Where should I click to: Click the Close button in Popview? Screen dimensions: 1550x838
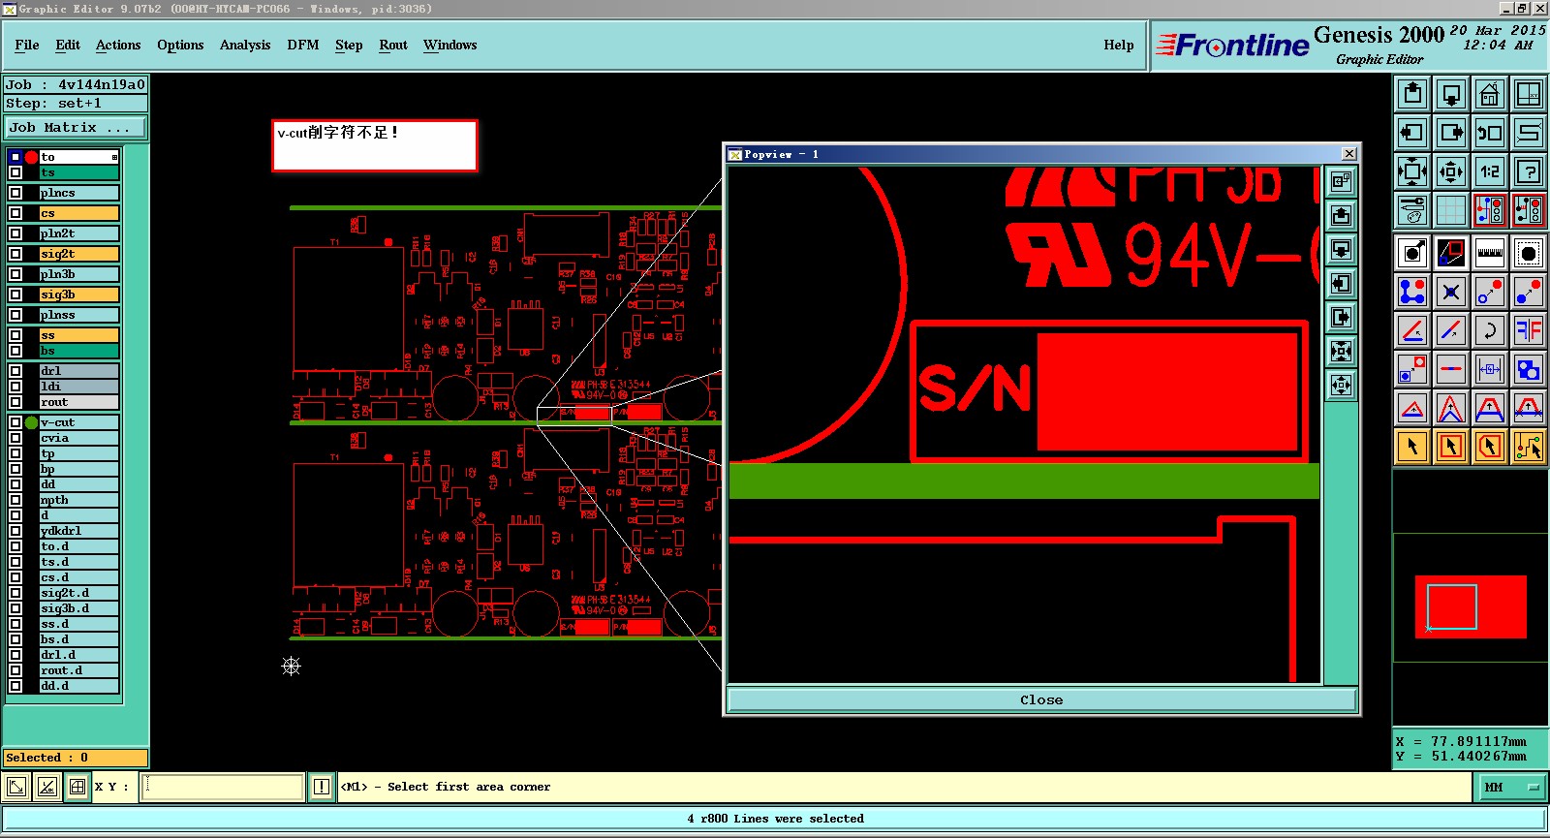(x=1041, y=699)
